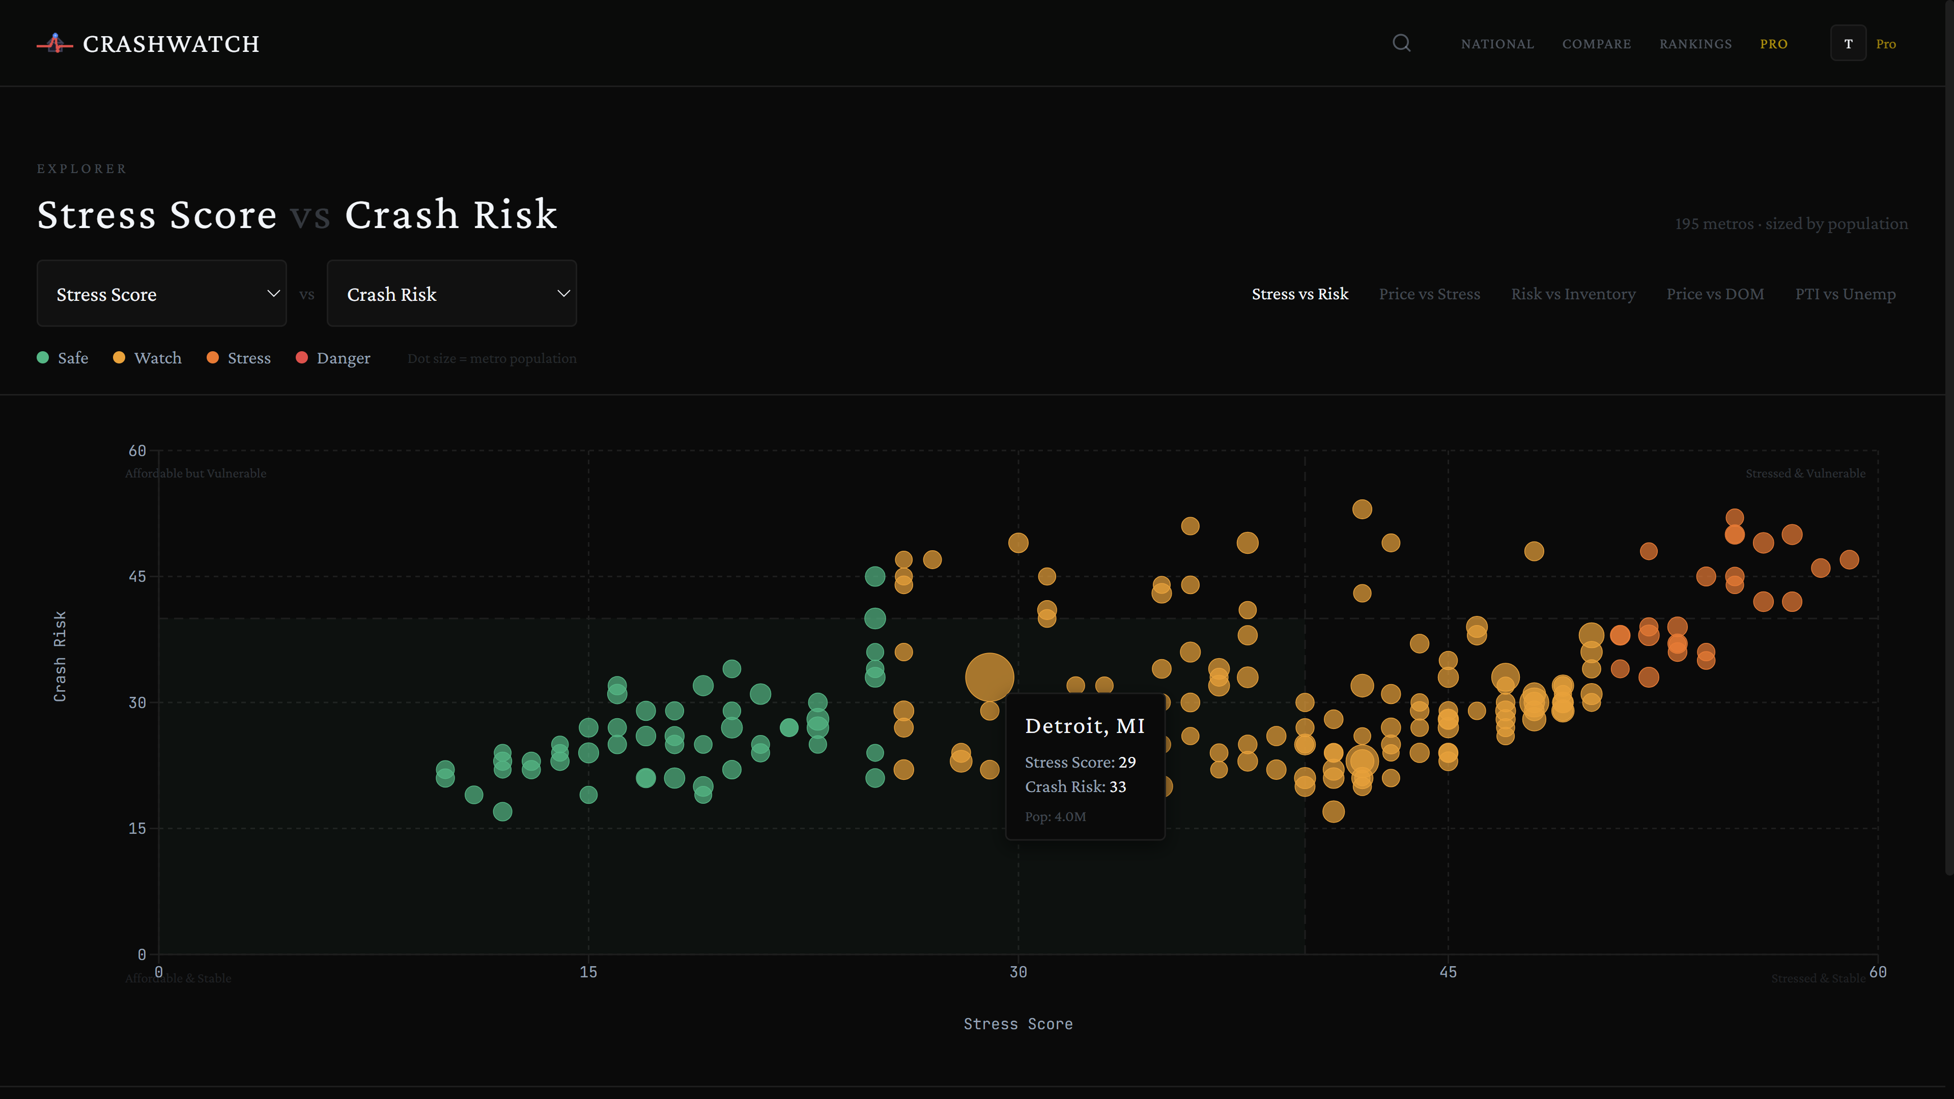Click the Stress legend color swatch
Screen dimensions: 1954x1099
point(213,357)
